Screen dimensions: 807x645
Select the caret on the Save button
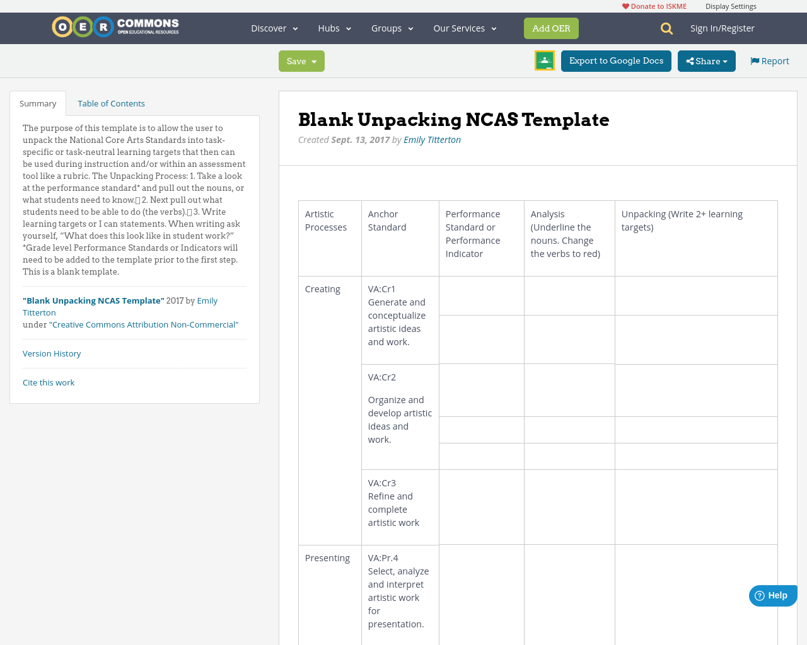pos(313,61)
